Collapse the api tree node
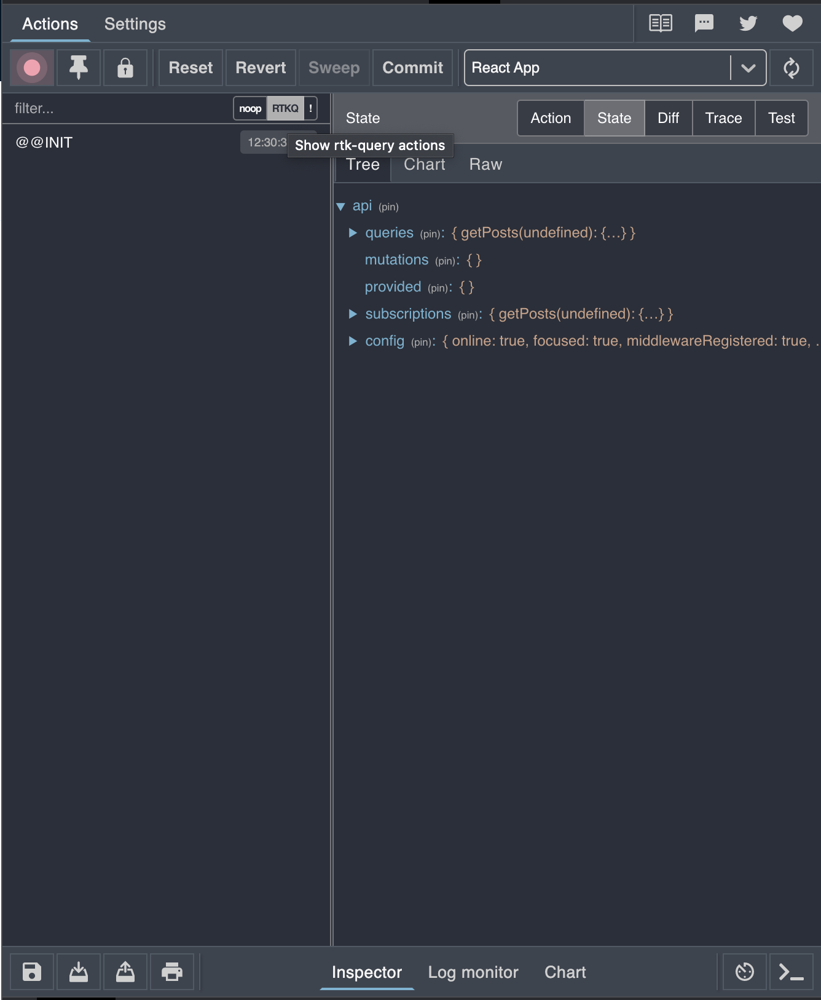 coord(340,207)
